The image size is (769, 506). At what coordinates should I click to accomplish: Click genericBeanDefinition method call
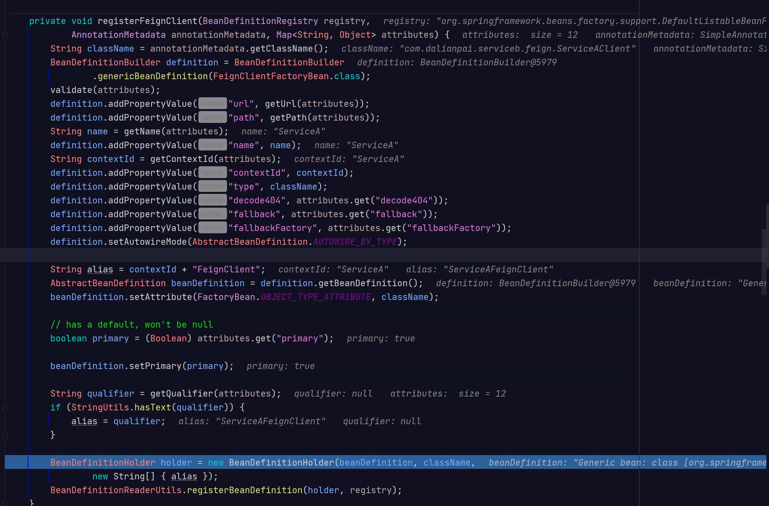(153, 76)
